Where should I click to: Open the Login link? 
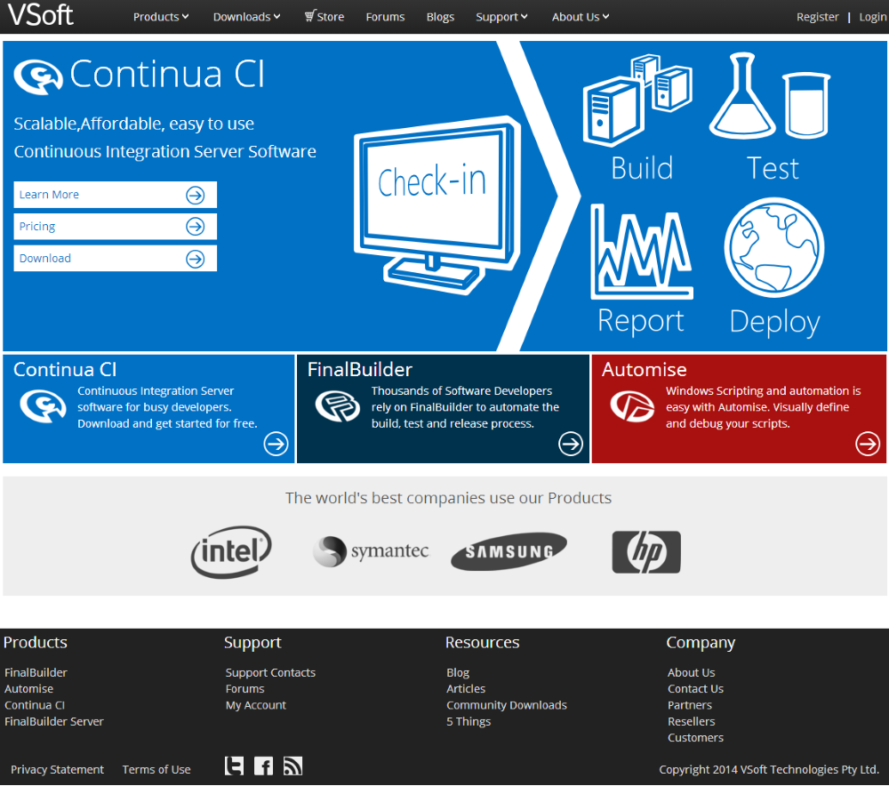872,17
